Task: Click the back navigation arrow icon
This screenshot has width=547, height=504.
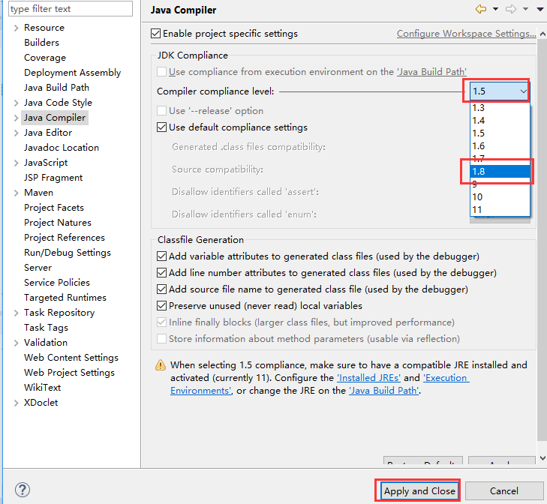Action: click(x=481, y=9)
